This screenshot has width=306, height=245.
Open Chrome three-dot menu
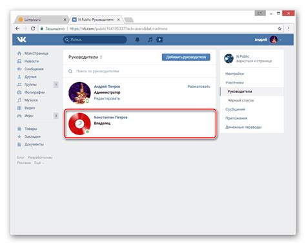[289, 28]
